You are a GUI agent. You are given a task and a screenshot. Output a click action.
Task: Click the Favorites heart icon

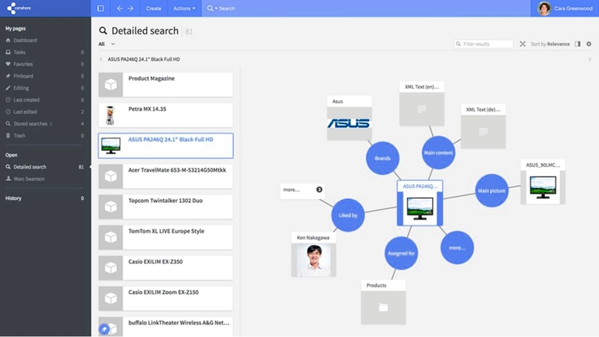(8, 64)
